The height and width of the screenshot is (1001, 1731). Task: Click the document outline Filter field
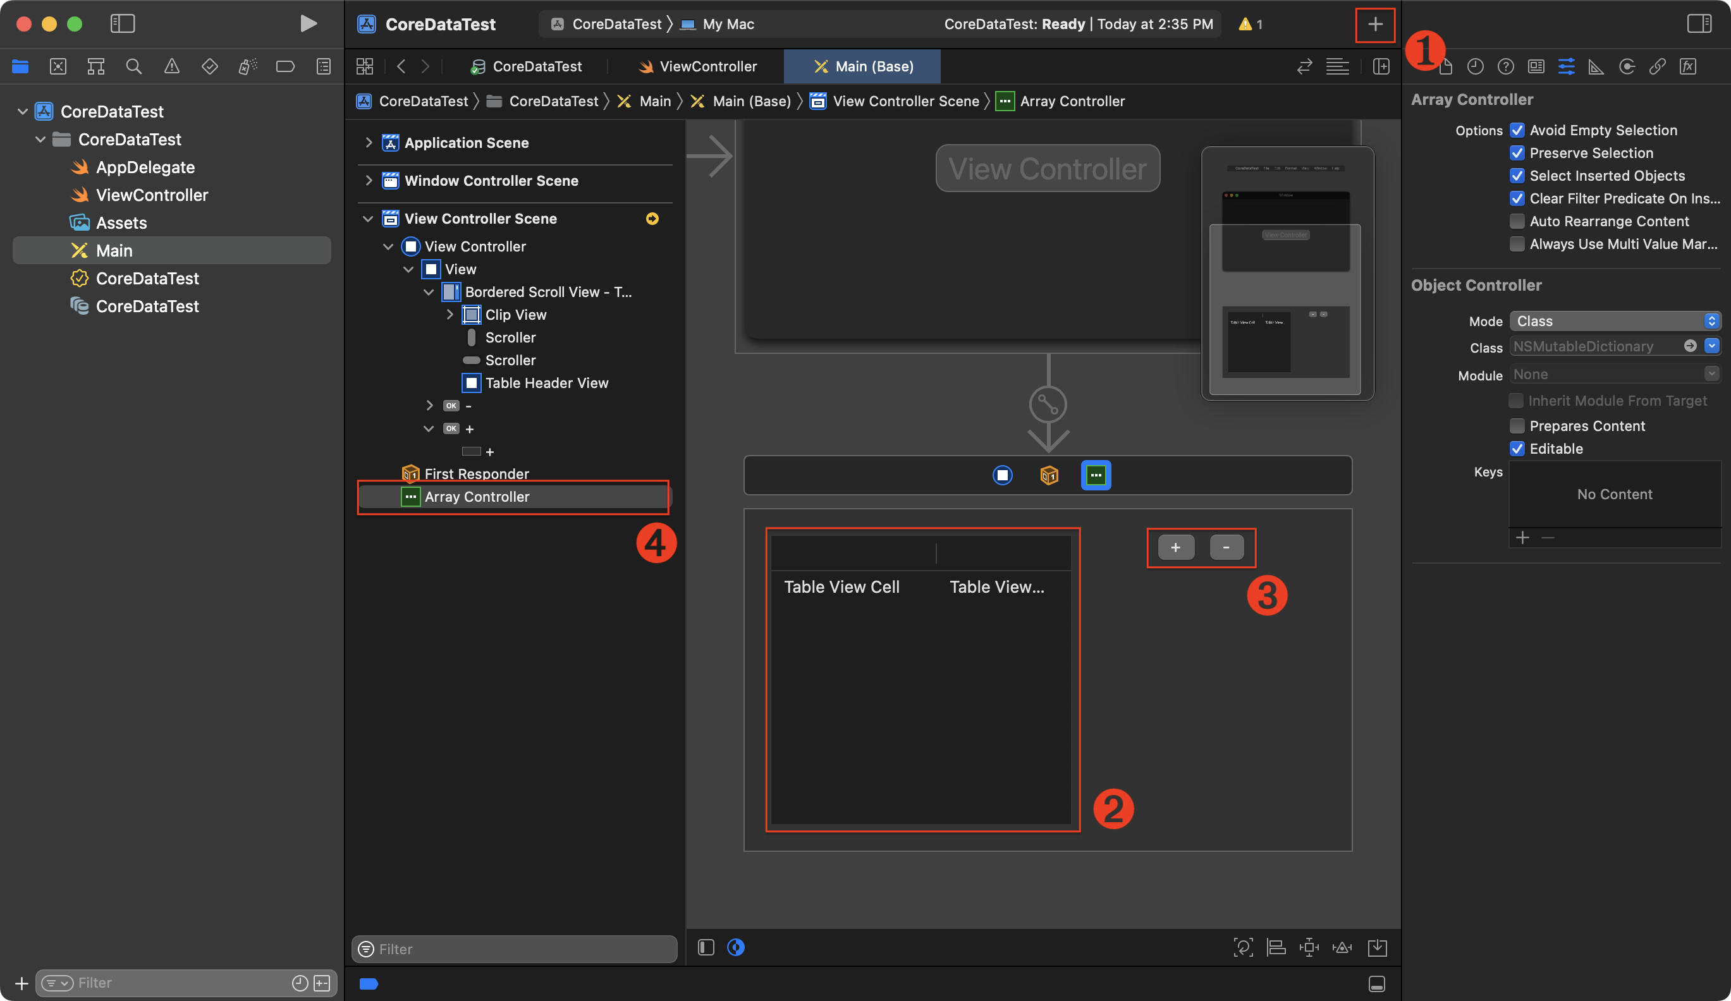click(x=522, y=949)
